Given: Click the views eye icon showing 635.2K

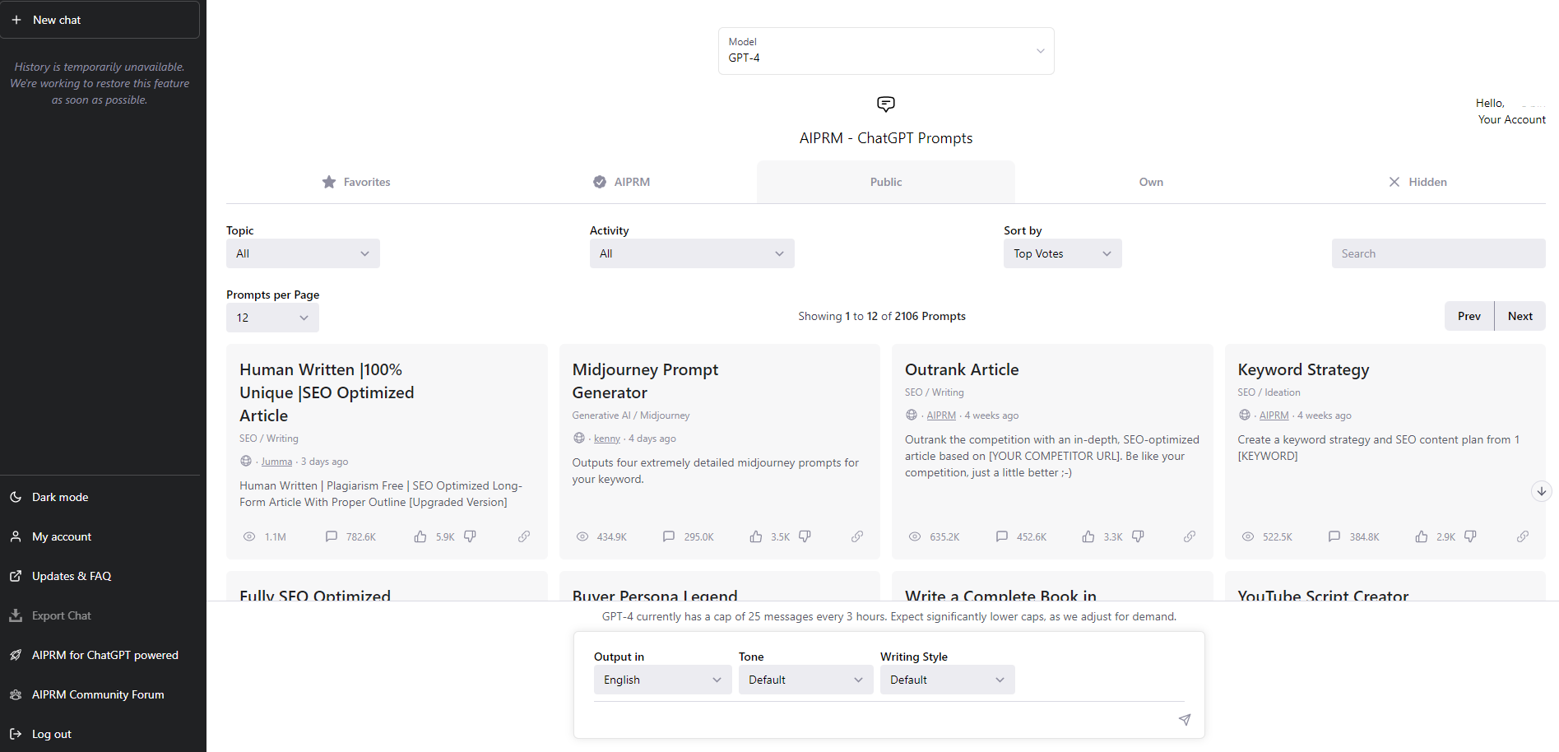Looking at the screenshot, I should [x=915, y=536].
